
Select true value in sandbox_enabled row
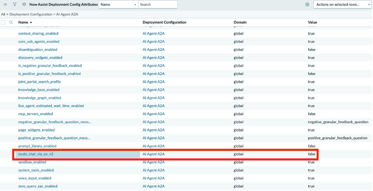point(311,162)
